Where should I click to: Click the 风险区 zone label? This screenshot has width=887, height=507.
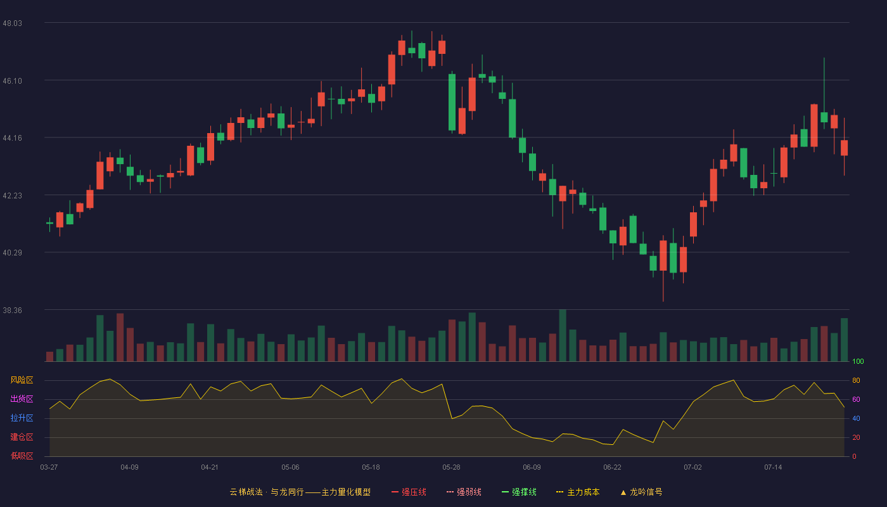tap(22, 380)
